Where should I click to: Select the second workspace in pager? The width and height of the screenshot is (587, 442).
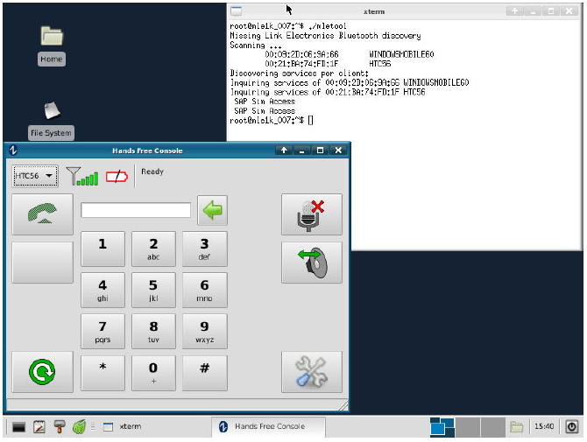tap(469, 426)
